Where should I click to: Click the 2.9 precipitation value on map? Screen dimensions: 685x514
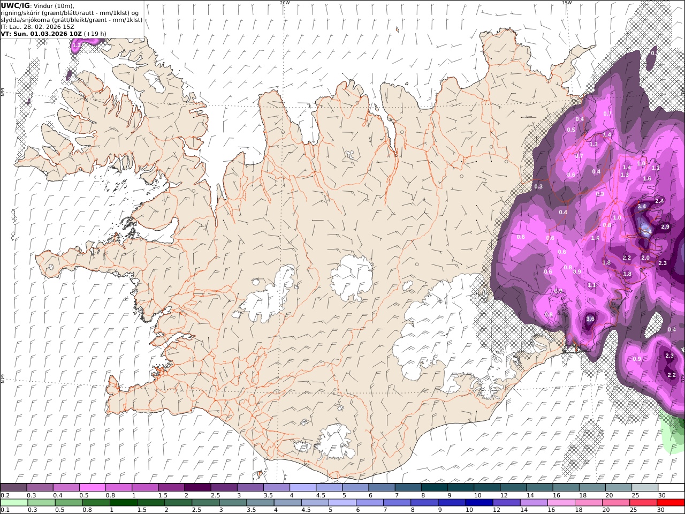665,227
